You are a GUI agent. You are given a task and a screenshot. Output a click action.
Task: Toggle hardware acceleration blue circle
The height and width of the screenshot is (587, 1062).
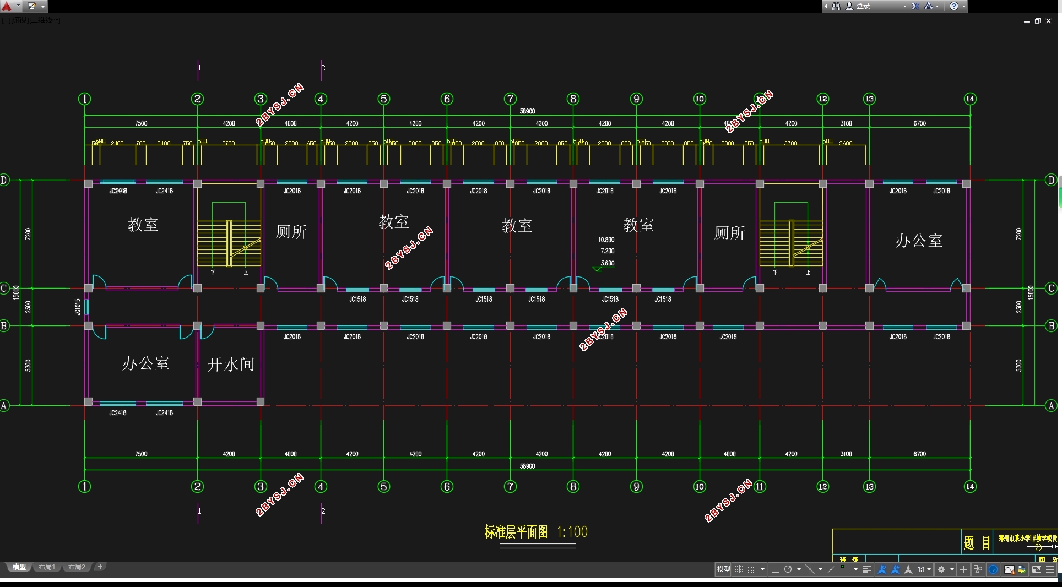[993, 569]
